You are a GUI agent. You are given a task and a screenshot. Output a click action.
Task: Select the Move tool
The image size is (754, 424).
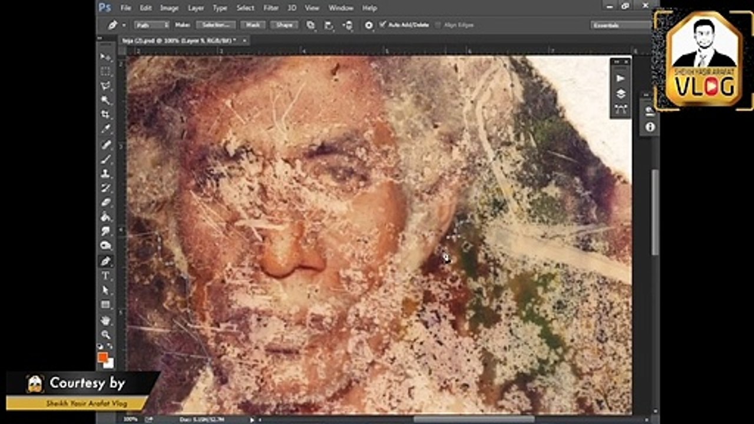[105, 57]
